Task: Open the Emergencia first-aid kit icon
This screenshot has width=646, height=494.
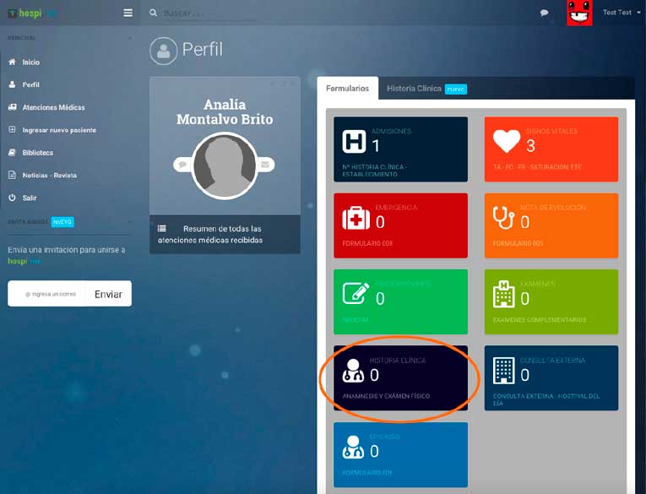Action: (356, 219)
